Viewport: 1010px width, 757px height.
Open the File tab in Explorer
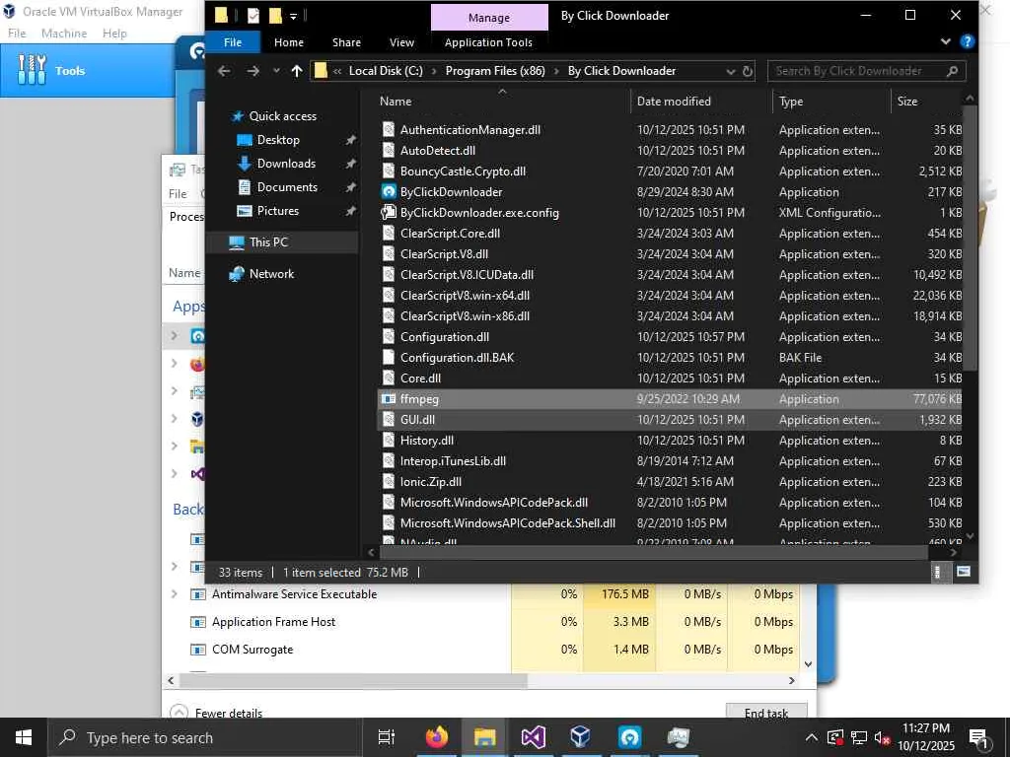pyautogui.click(x=233, y=42)
